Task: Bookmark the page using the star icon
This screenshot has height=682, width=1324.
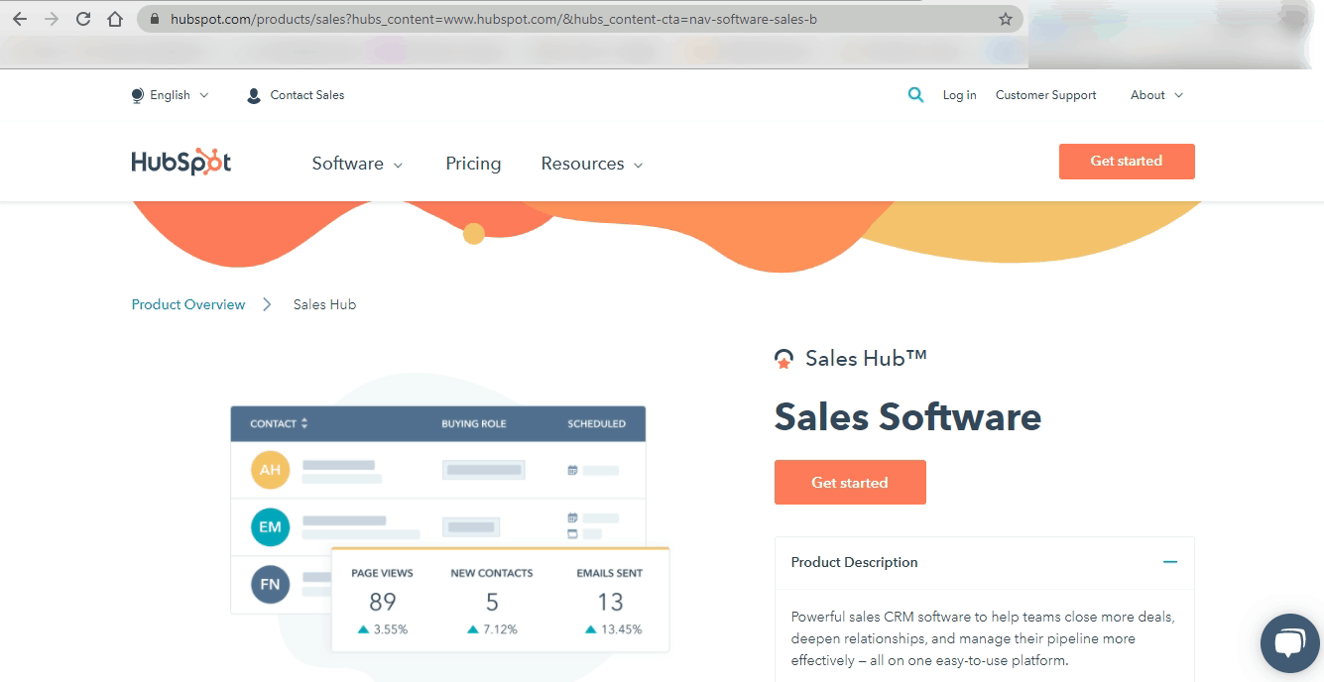Action: (1005, 18)
